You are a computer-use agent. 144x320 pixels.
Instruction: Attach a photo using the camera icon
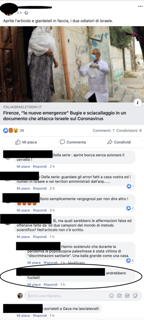pos(119,296)
